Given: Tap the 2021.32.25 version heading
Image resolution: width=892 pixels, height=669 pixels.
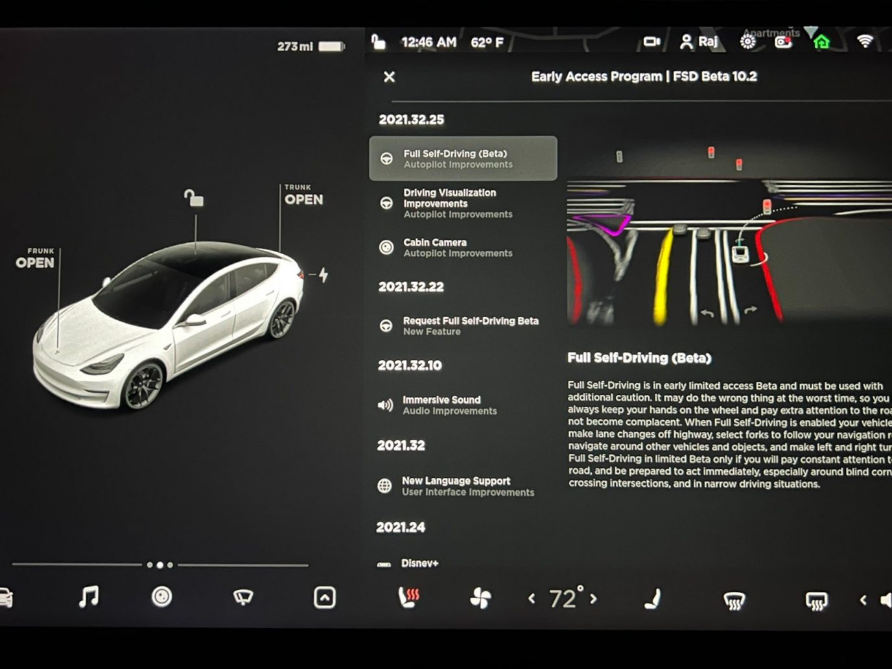Looking at the screenshot, I should click(x=412, y=119).
